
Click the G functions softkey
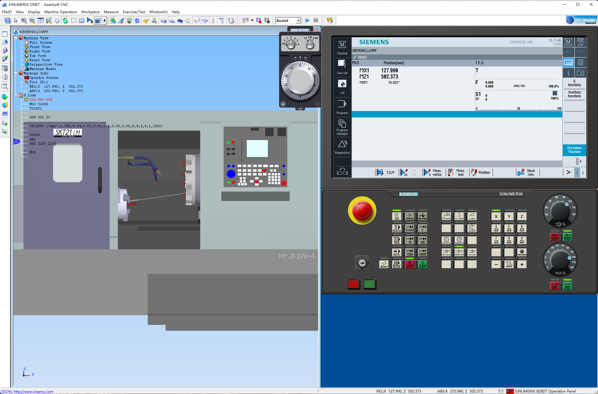click(x=574, y=83)
